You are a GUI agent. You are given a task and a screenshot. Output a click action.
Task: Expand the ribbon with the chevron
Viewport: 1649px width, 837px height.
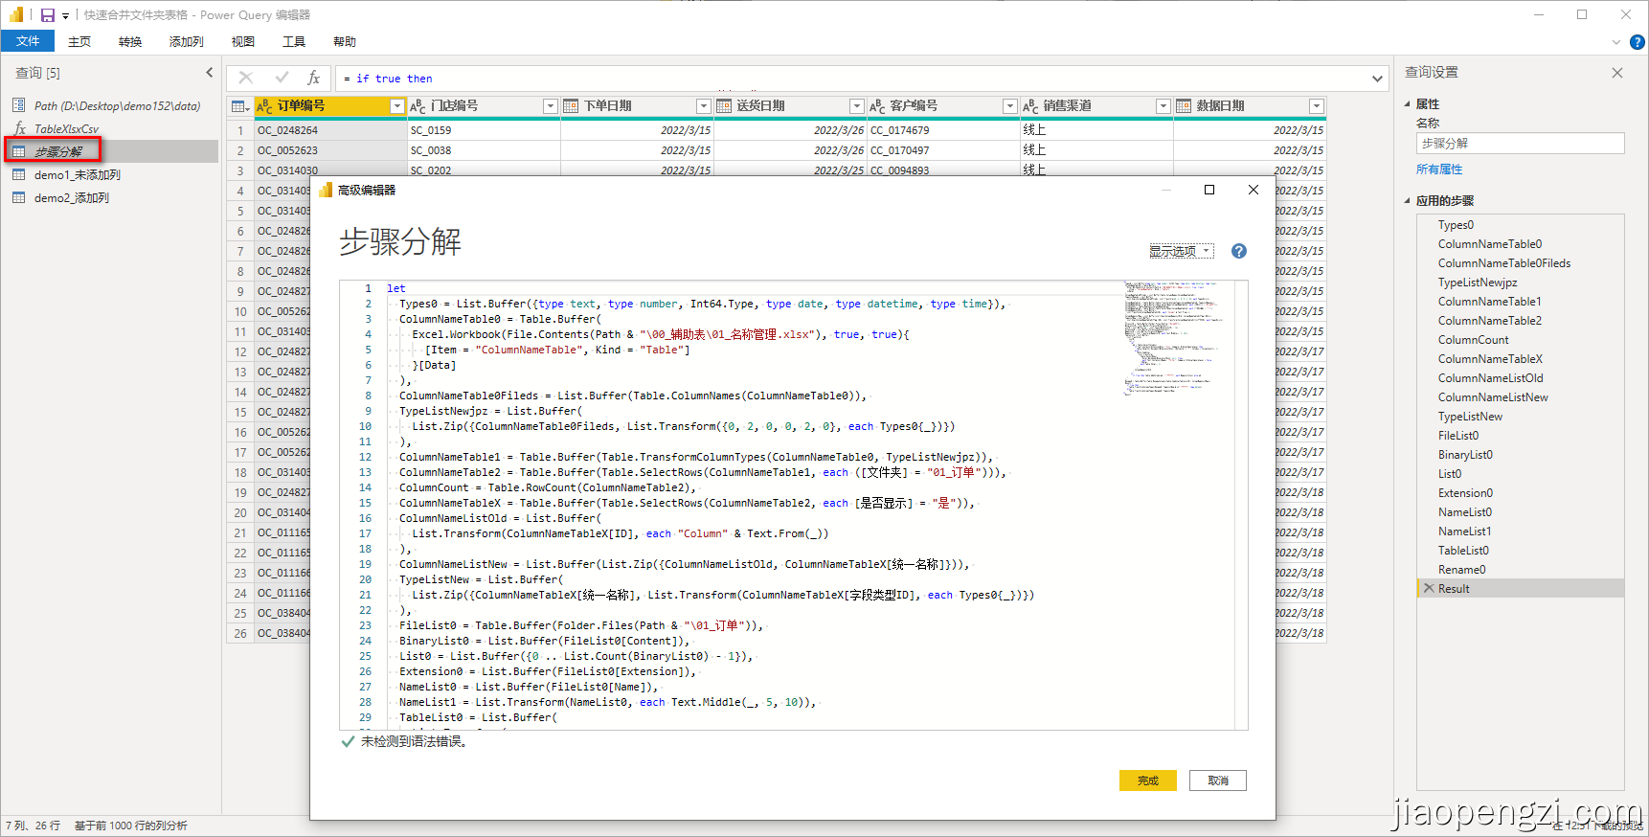point(1616,42)
